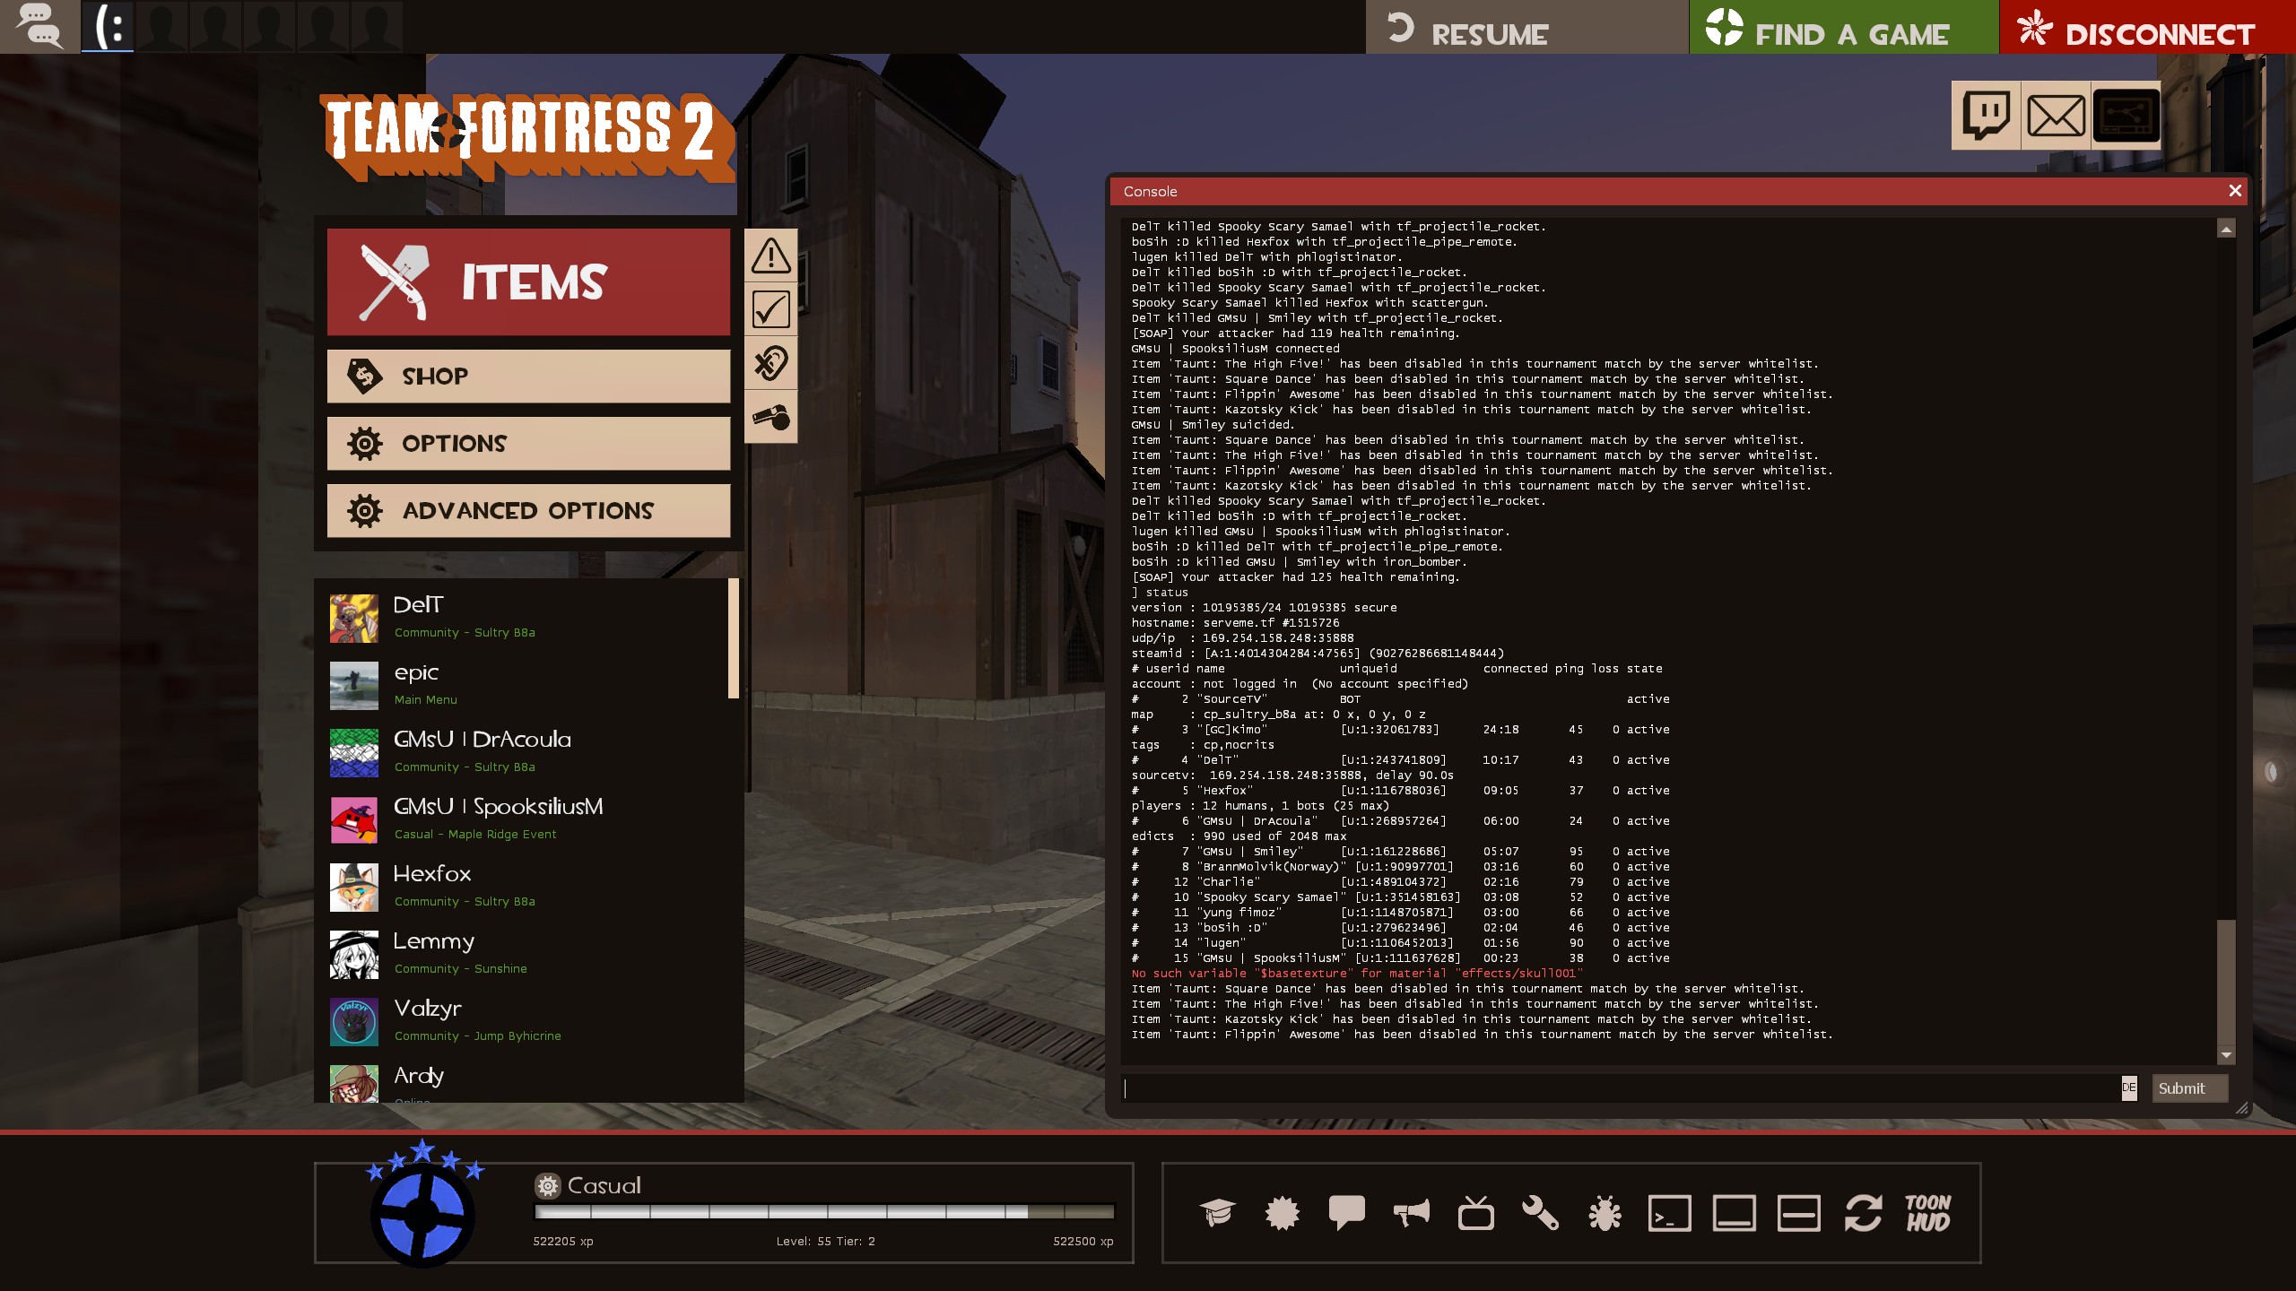Click the Casual XP progress bar

[823, 1212]
